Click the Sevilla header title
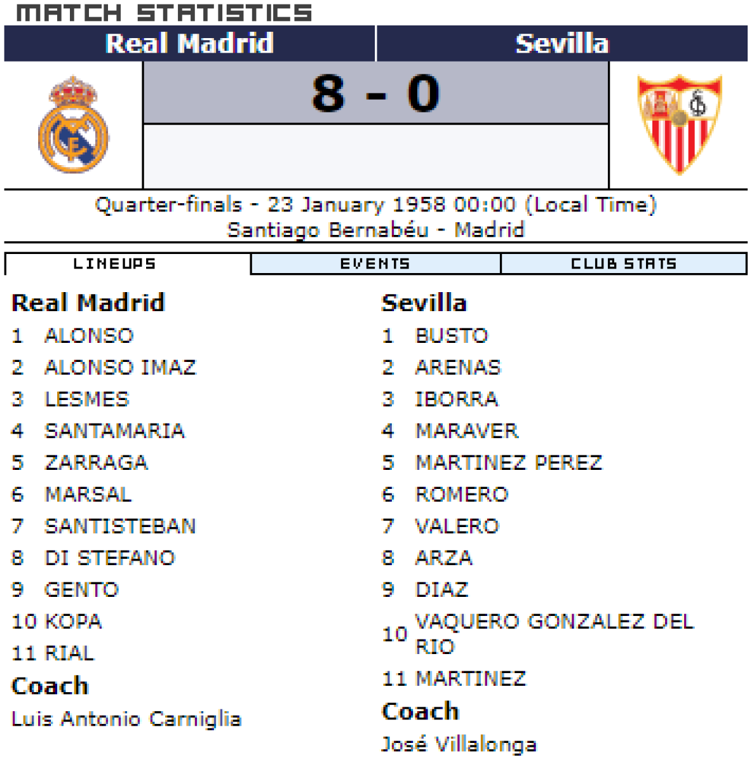This screenshot has height=762, width=754. (562, 44)
